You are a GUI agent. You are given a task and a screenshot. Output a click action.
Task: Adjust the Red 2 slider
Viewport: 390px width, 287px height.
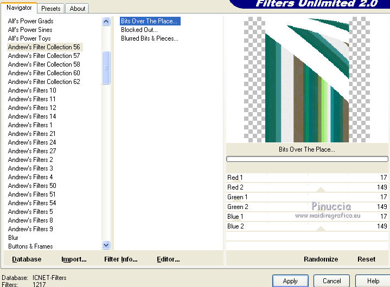[307, 187]
